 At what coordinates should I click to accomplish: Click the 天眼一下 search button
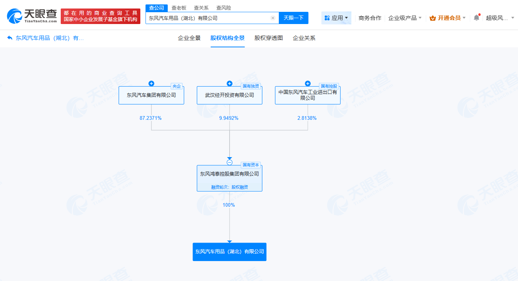[293, 17]
